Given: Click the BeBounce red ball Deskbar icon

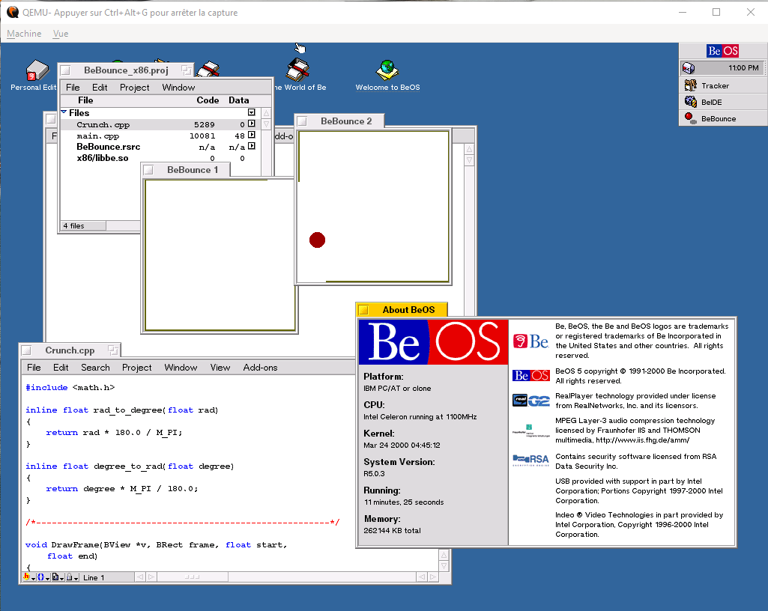Looking at the screenshot, I should coord(691,118).
